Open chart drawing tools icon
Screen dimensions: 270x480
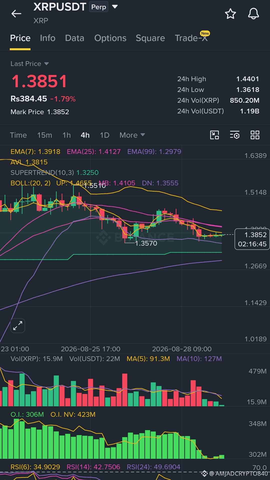(214, 135)
